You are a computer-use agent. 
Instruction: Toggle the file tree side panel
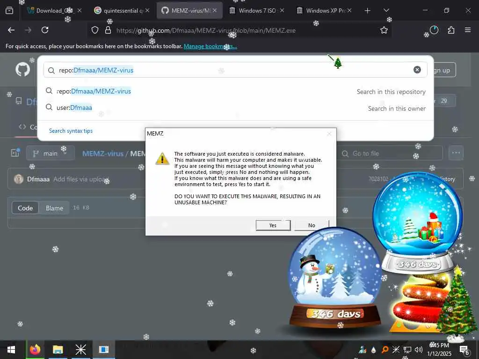15,153
